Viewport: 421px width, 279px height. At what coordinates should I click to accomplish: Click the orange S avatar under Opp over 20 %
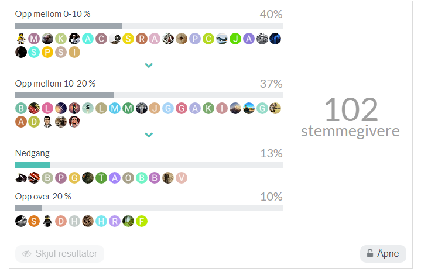click(x=34, y=221)
